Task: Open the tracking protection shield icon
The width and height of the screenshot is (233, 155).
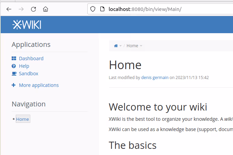Action: click(x=92, y=9)
